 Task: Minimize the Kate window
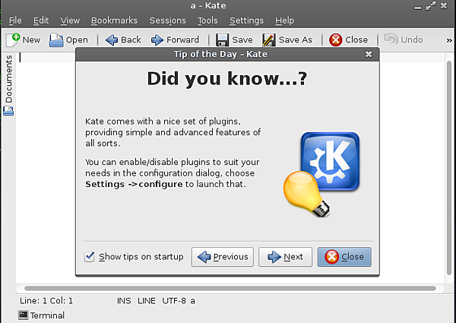417,7
